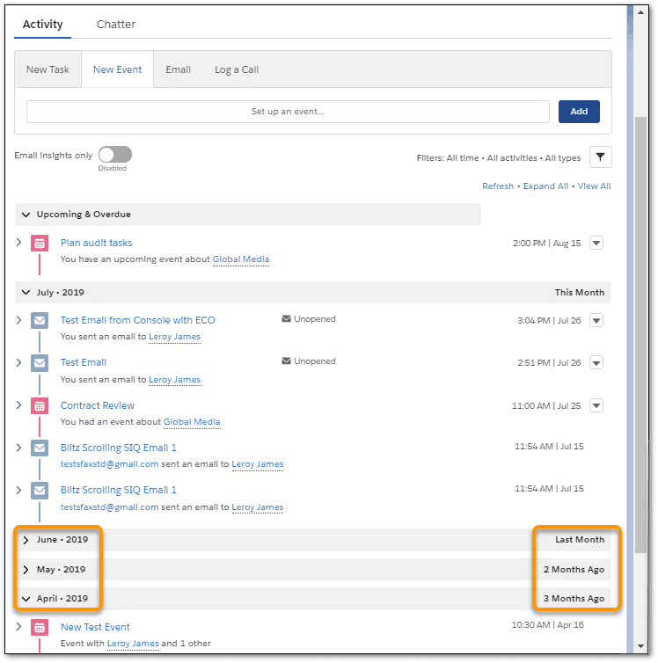The height and width of the screenshot is (663, 658).
Task: Click the Plan audit tasks calendar event icon
Action: 40,244
